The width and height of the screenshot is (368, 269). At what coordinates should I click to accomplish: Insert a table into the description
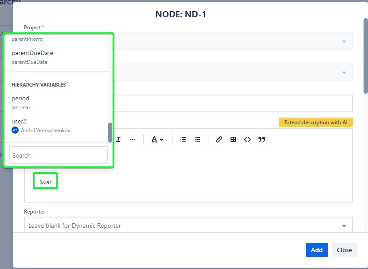point(233,139)
